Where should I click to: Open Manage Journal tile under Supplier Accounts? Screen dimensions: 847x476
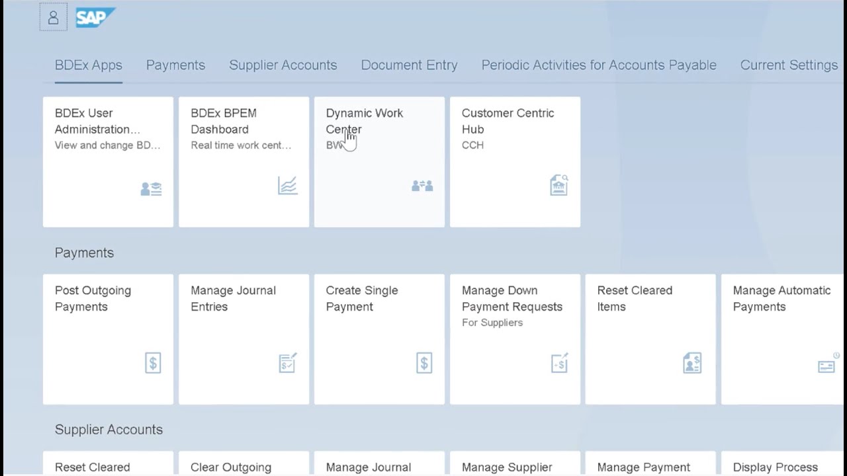point(379,463)
